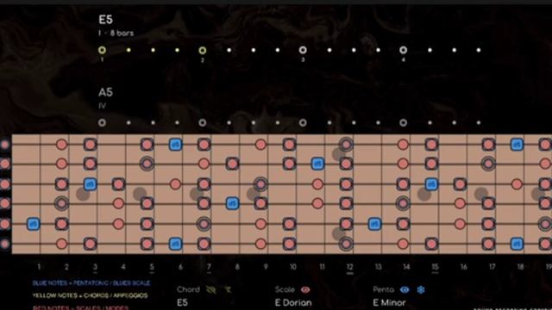This screenshot has height=310, width=552.
Task: Click the arpeggio icon beside the Chord label
Action: tap(228, 290)
